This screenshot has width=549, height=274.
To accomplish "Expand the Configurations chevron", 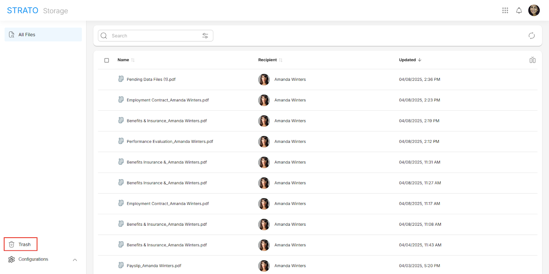I will [x=75, y=260].
